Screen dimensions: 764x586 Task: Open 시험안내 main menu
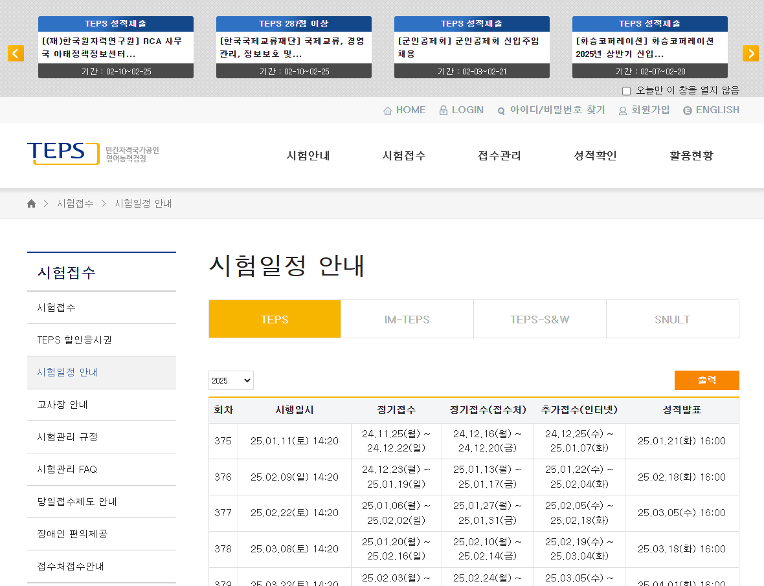coord(308,155)
